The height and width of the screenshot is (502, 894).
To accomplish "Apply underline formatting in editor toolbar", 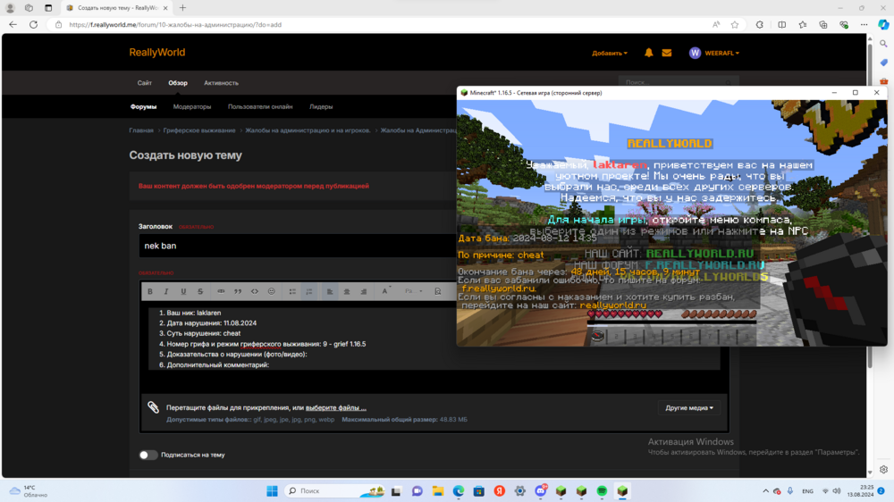I will coord(183,291).
